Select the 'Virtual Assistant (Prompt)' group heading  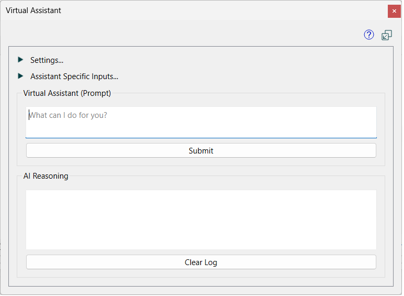pos(67,93)
